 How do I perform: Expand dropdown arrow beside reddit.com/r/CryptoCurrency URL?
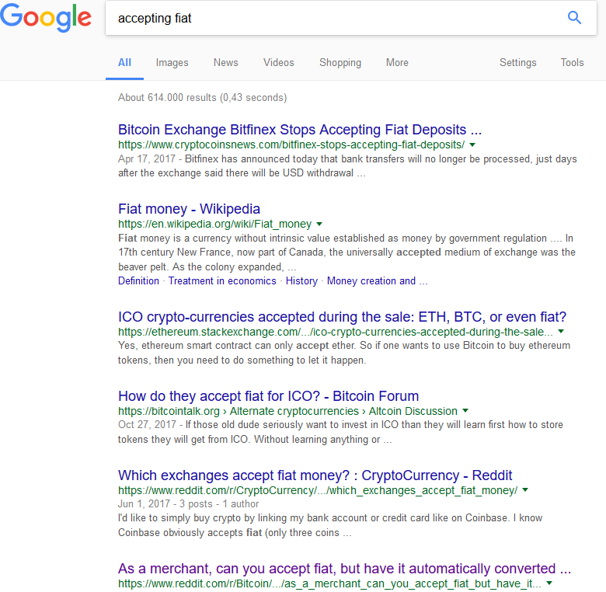(x=525, y=490)
